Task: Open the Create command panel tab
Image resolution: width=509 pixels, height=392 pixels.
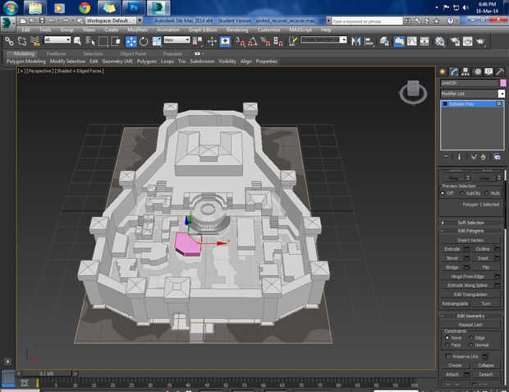Action: (x=443, y=72)
